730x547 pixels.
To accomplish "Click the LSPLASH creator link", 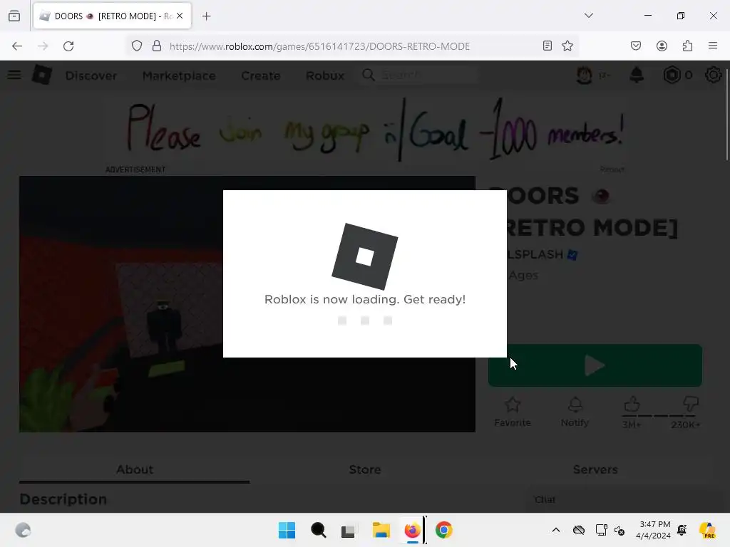I will point(535,254).
